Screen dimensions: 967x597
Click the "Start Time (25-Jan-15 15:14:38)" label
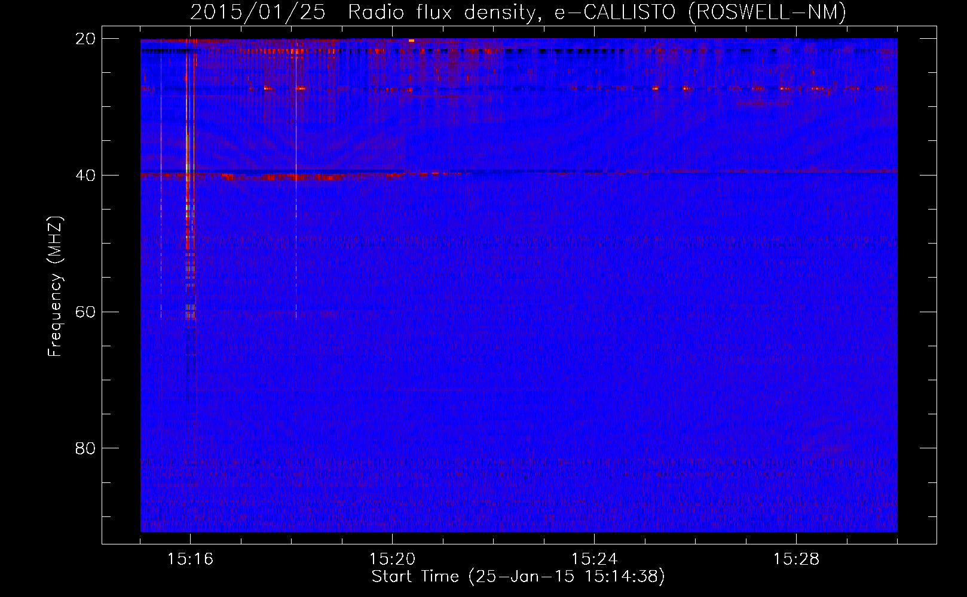[x=518, y=577]
